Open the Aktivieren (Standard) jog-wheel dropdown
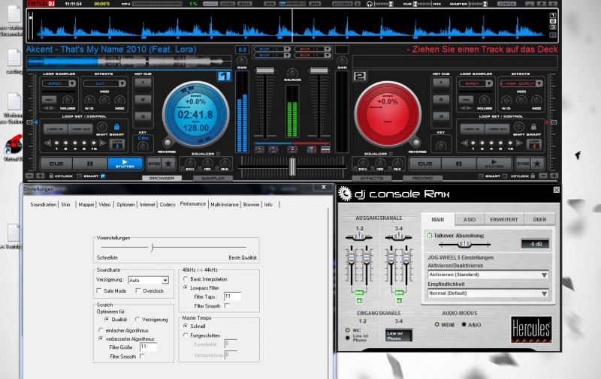The height and width of the screenshot is (379, 601). [x=488, y=275]
